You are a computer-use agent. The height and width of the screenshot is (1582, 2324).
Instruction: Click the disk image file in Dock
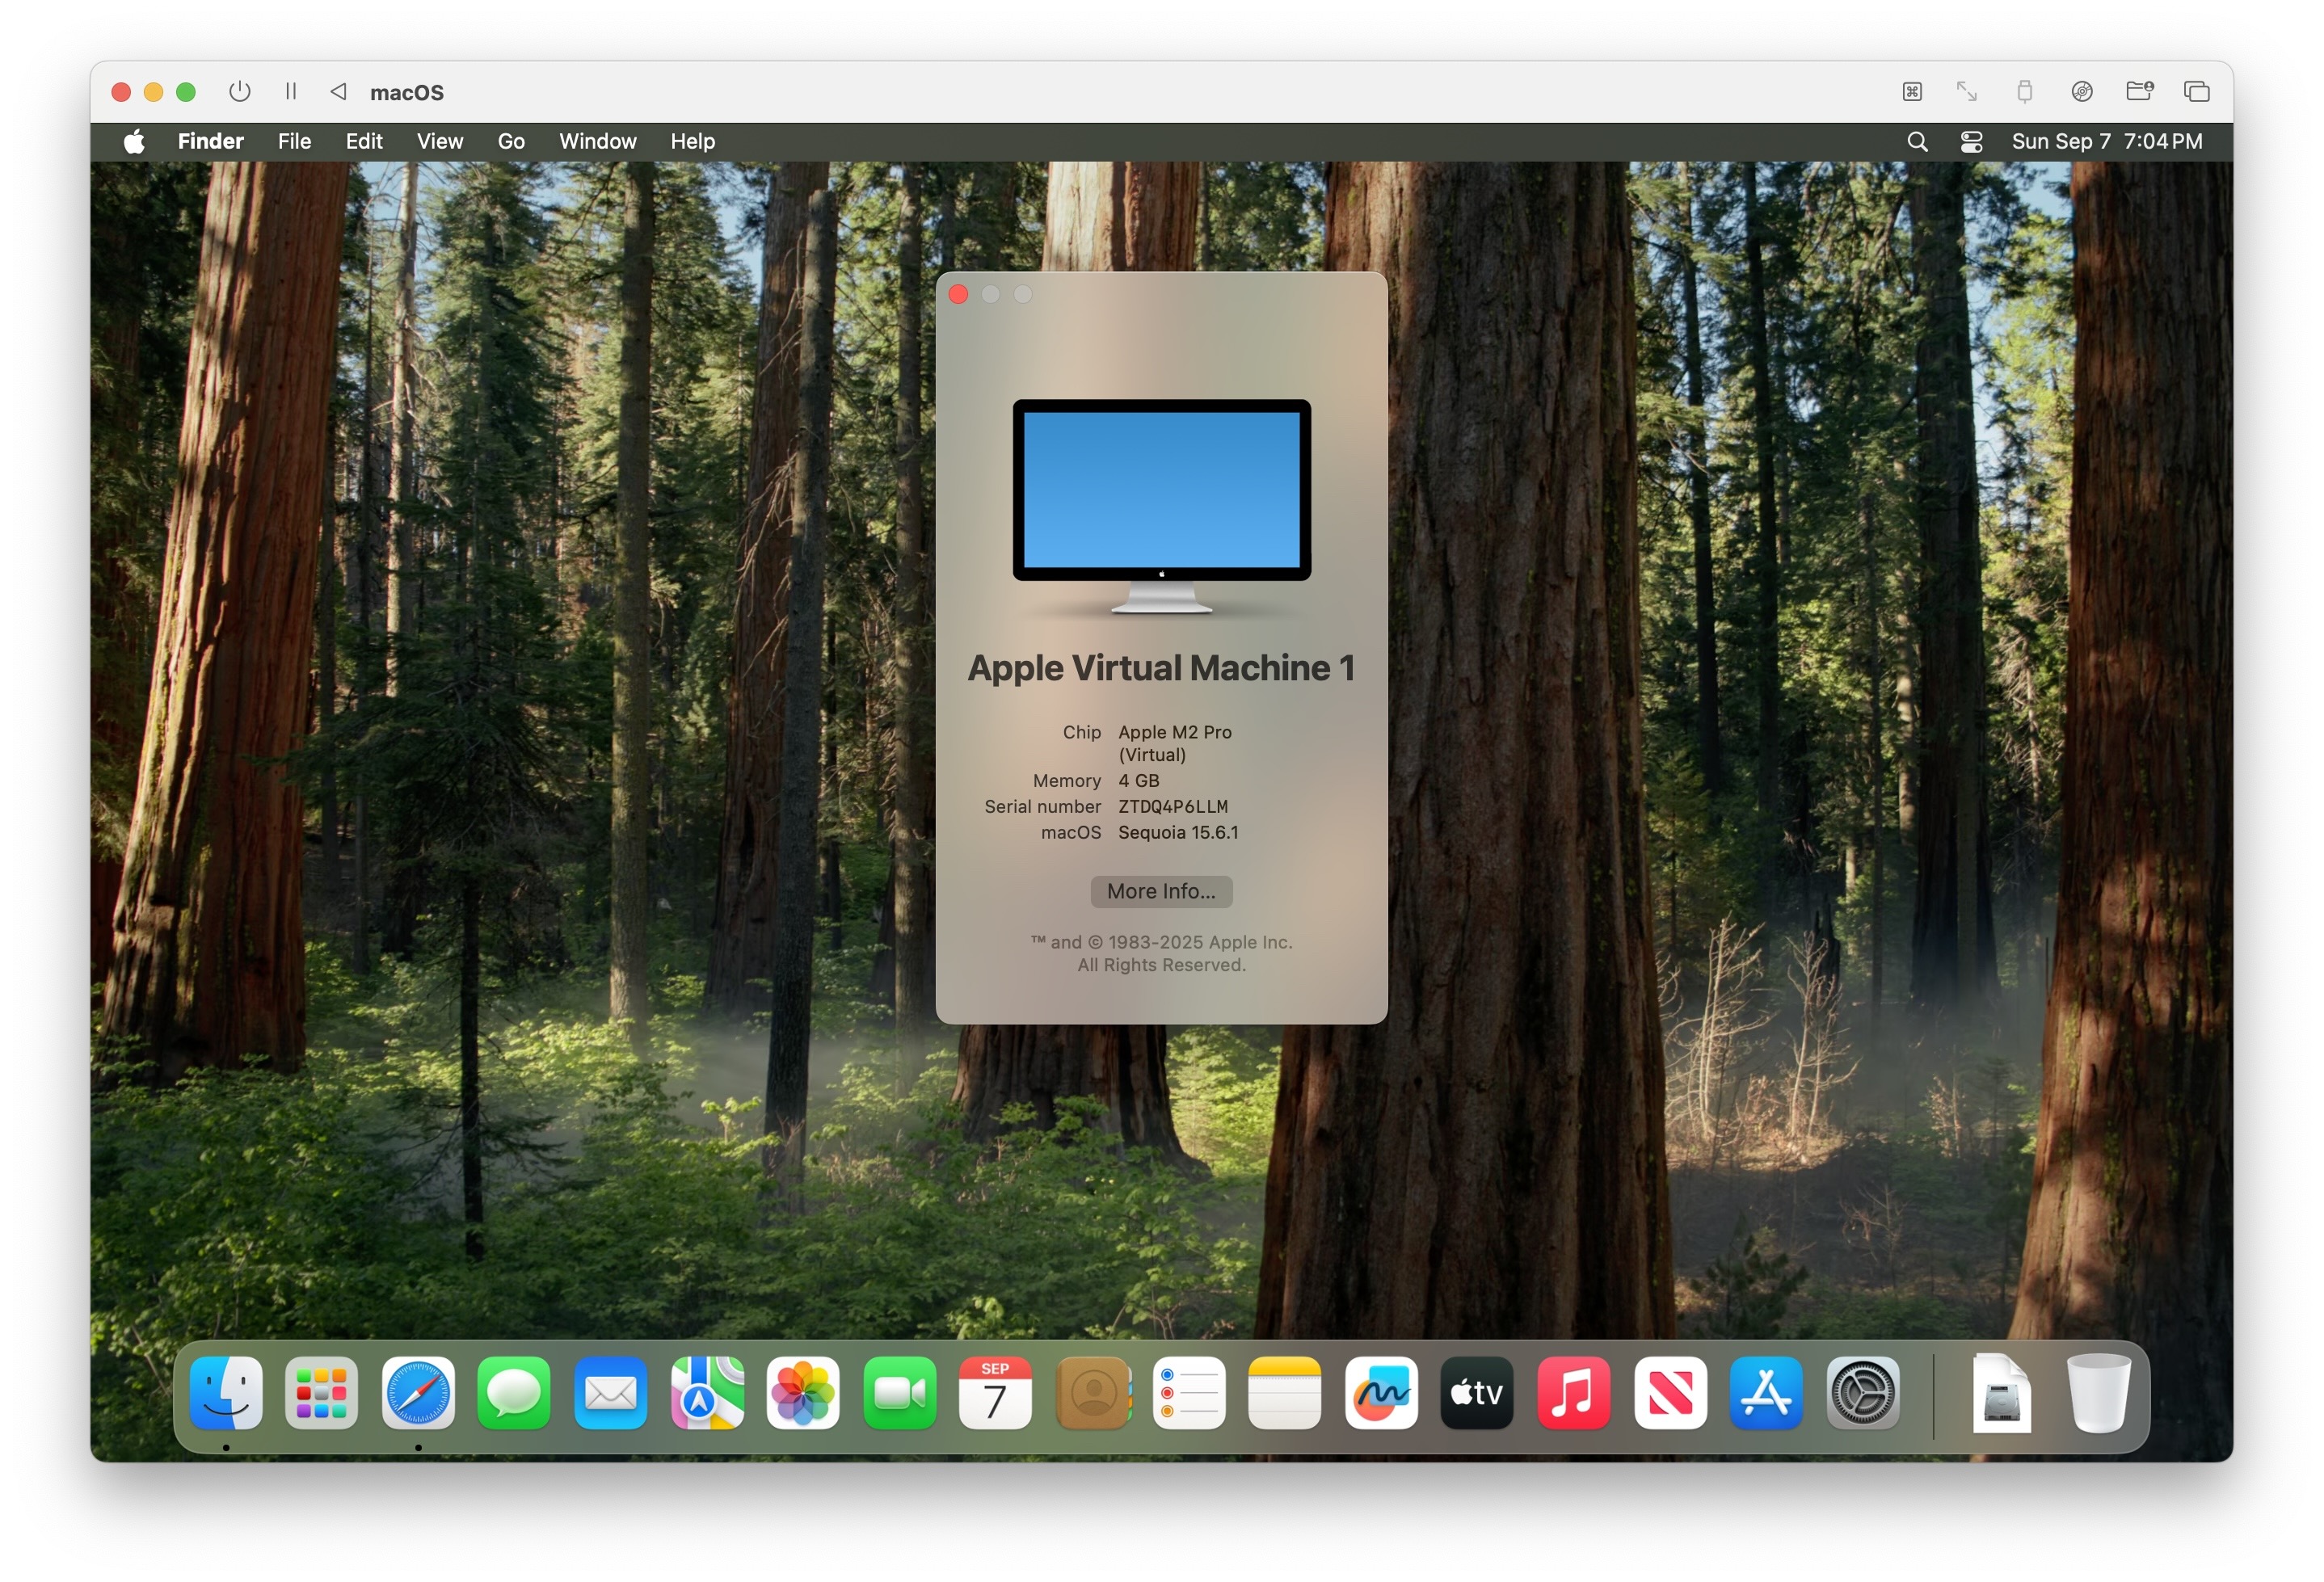[2002, 1393]
